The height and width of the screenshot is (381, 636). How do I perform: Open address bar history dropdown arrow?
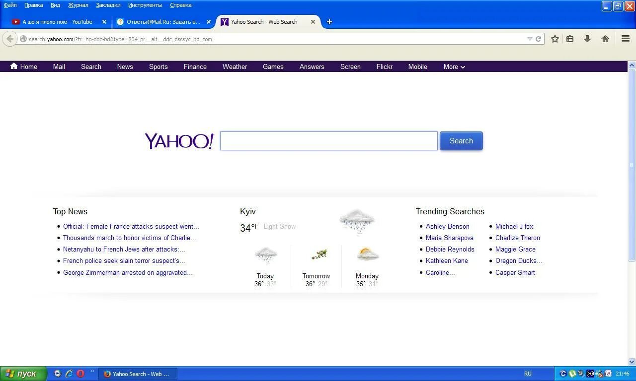click(530, 39)
